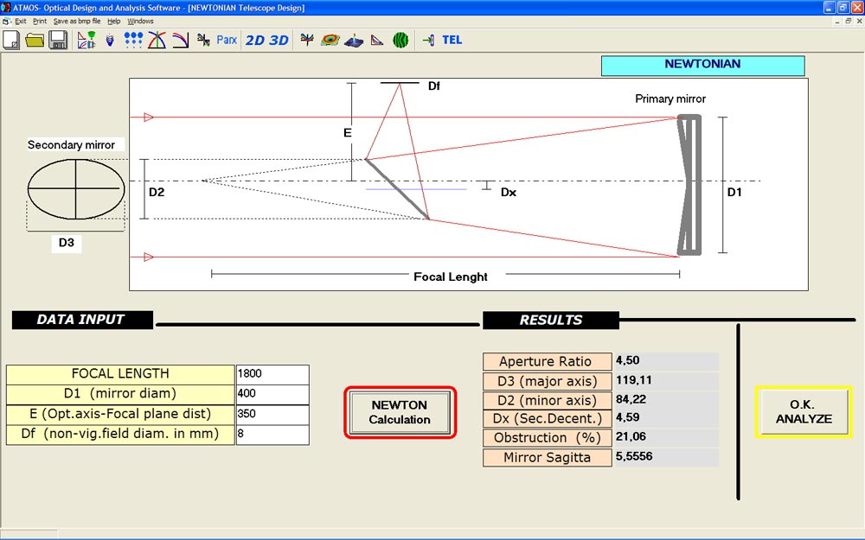The image size is (865, 540).
Task: Select the D2 minor axis value 84,22
Action: click(631, 399)
